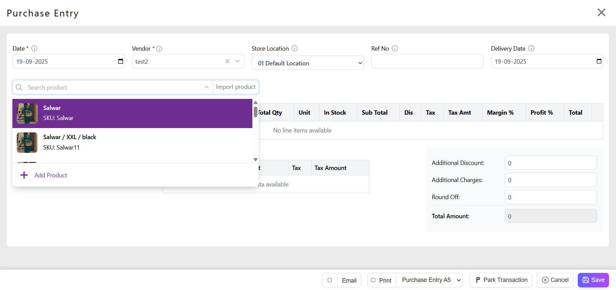616x290 pixels.
Task: Click the plus icon for Add Product
Action: coord(24,175)
